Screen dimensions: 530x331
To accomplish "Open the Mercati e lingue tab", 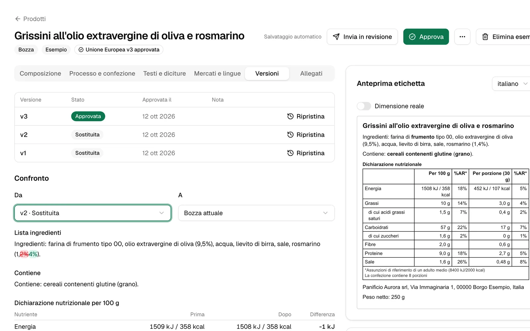I will 217,73.
